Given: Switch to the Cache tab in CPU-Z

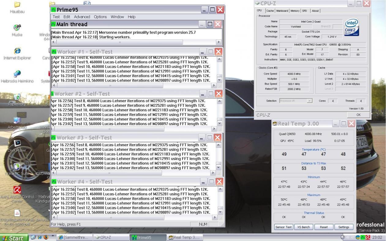Looking at the screenshot, I should (x=270, y=11).
